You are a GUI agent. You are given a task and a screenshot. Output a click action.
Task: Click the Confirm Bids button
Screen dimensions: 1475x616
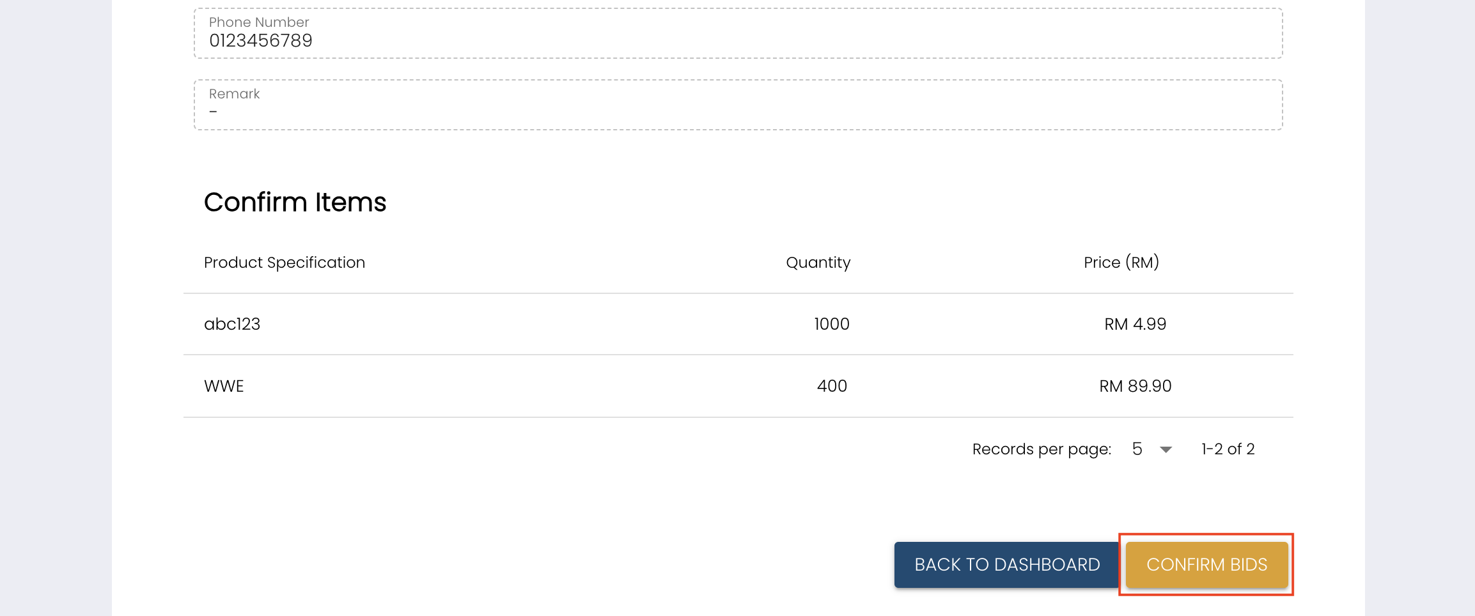pyautogui.click(x=1206, y=564)
